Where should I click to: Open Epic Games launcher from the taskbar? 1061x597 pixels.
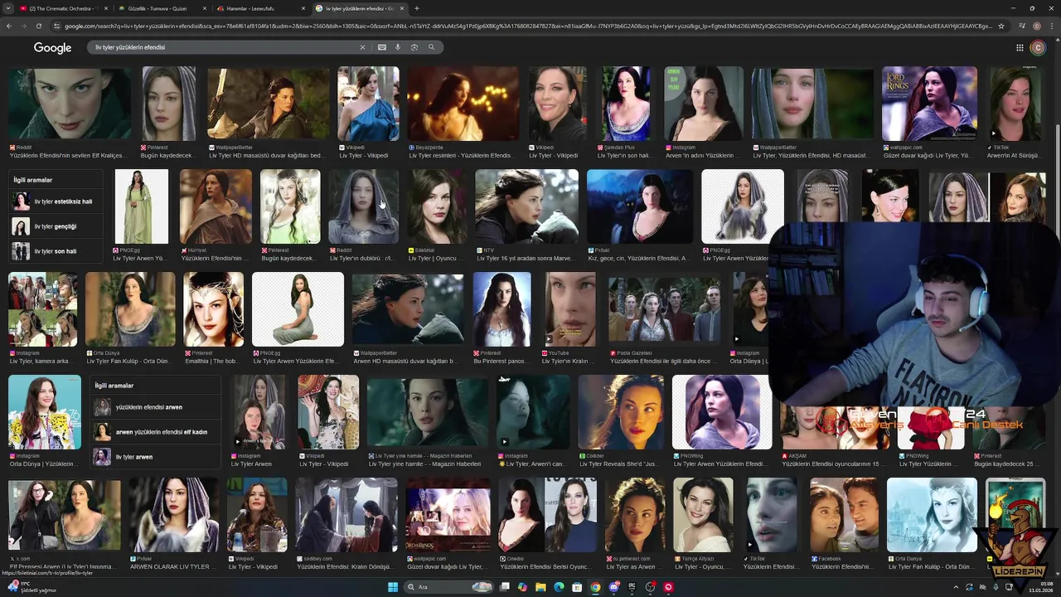pos(632,587)
